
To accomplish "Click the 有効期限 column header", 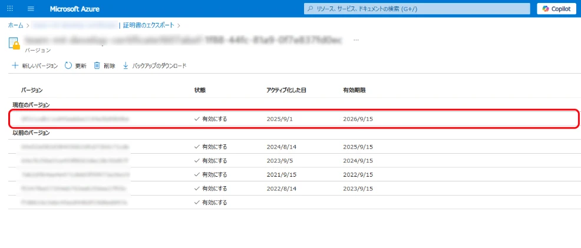I will 354,90.
